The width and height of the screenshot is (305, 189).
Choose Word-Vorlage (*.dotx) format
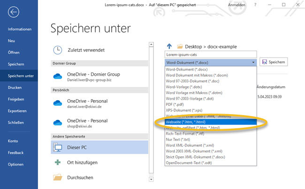211,87
